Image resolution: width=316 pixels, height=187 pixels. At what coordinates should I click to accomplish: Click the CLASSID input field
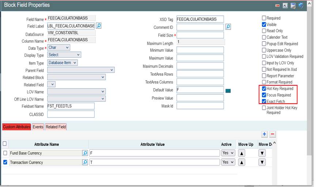pyautogui.click(x=71, y=114)
